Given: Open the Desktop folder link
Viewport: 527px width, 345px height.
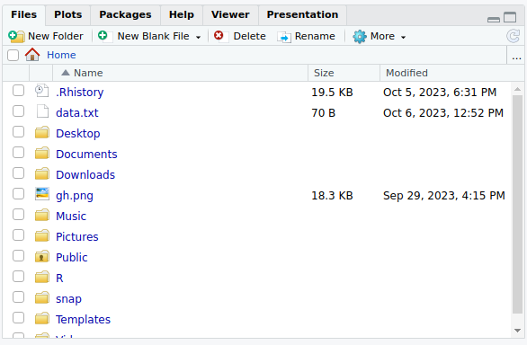Looking at the screenshot, I should click(x=78, y=134).
